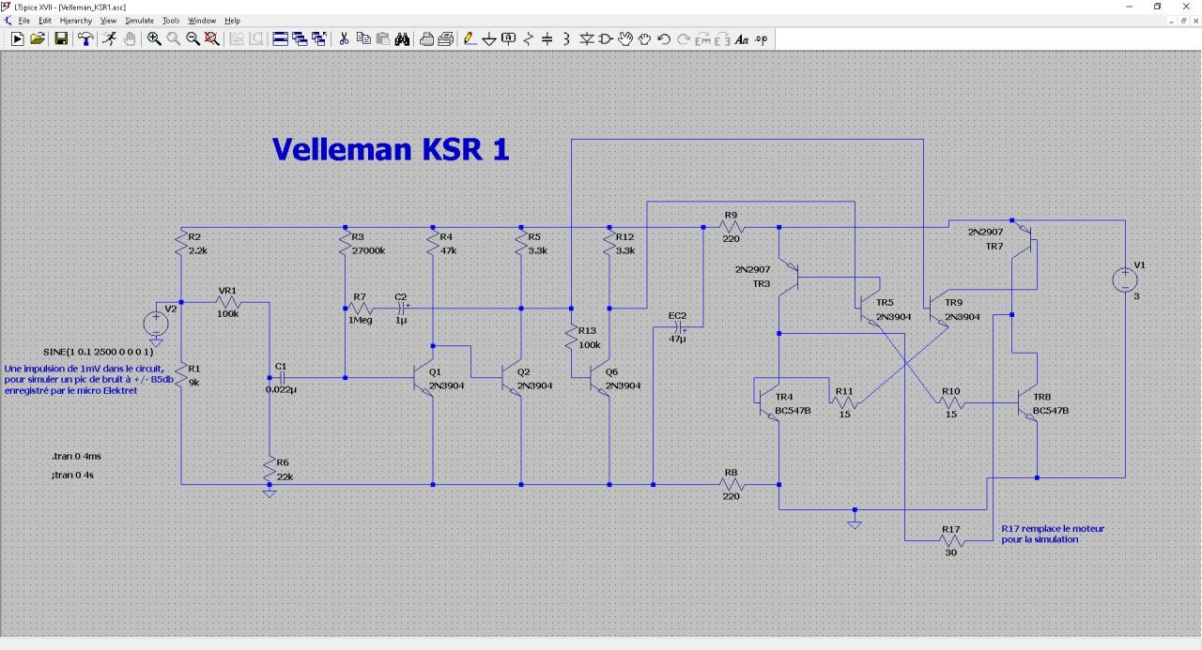The width and height of the screenshot is (1202, 650).
Task: Click the New Schematic icon
Action: pyautogui.click(x=18, y=38)
